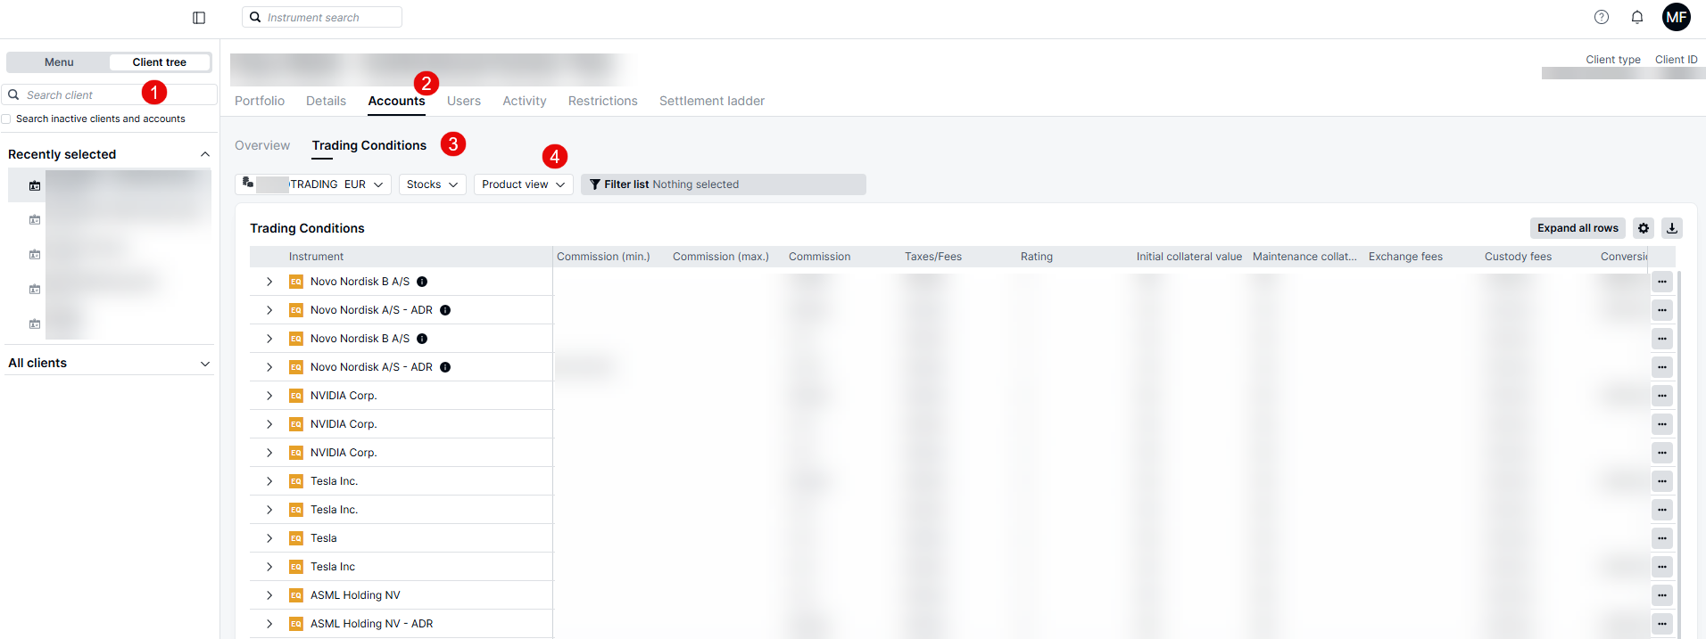Open the help question mark icon
1706x639 pixels.
(1602, 17)
